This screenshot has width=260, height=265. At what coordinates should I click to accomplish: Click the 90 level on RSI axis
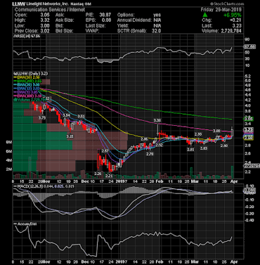pyautogui.click(x=247, y=40)
